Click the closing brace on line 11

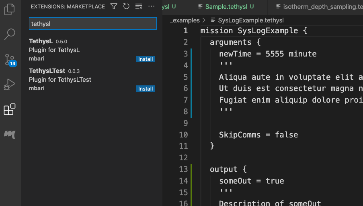pyautogui.click(x=212, y=146)
